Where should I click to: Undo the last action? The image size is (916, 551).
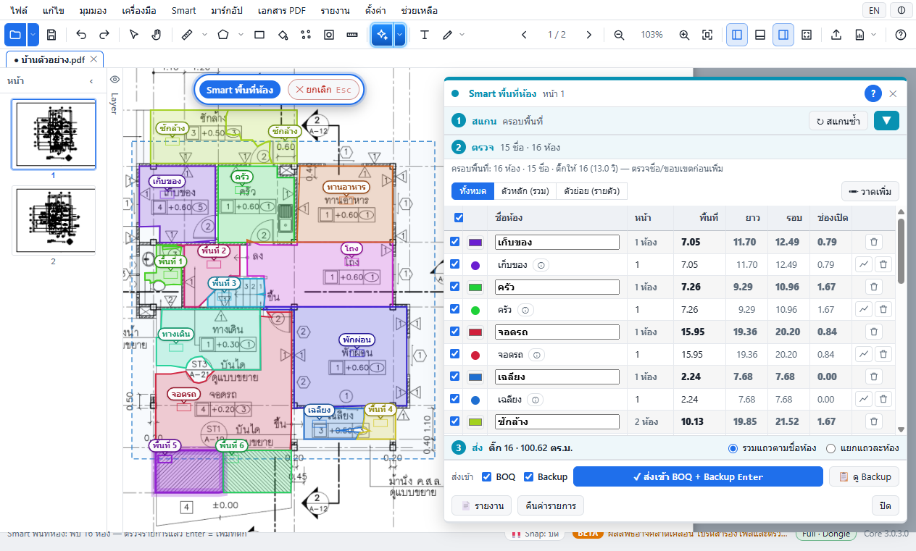pyautogui.click(x=81, y=35)
